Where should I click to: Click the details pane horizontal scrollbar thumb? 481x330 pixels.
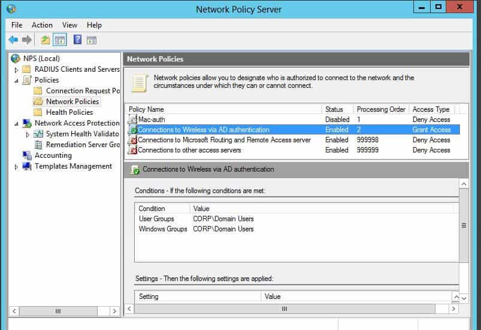click(285, 308)
